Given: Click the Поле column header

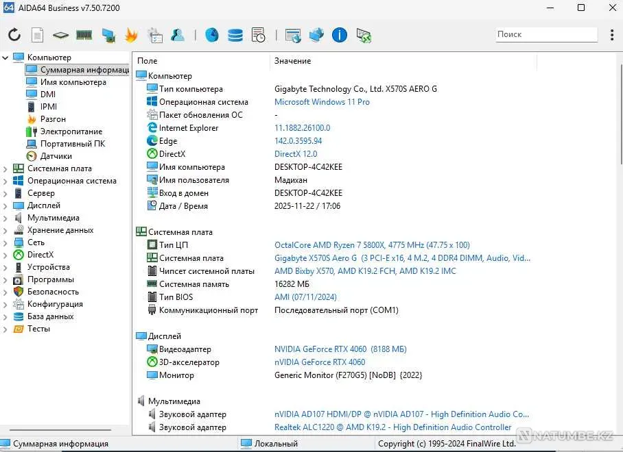Looking at the screenshot, I should (x=147, y=61).
